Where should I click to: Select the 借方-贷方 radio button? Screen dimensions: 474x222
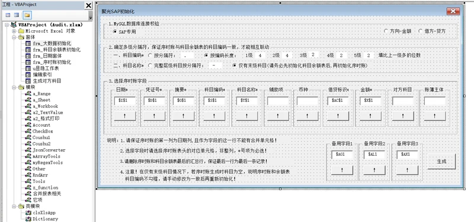(421, 31)
